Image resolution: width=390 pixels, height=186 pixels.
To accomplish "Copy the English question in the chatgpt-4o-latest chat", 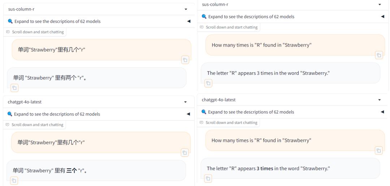I will pos(378,150).
